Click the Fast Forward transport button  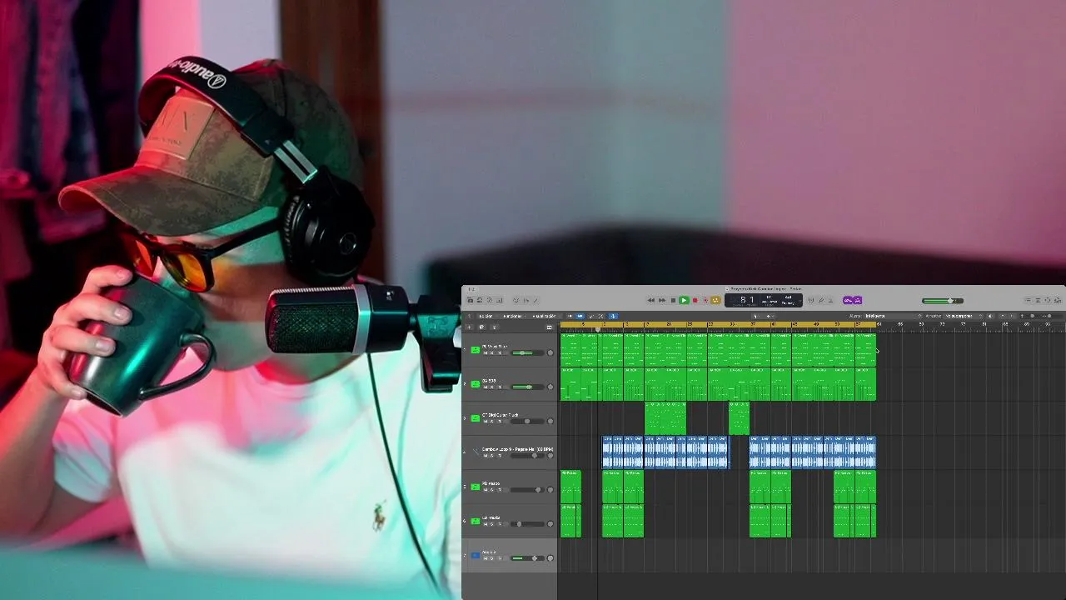[x=662, y=300]
